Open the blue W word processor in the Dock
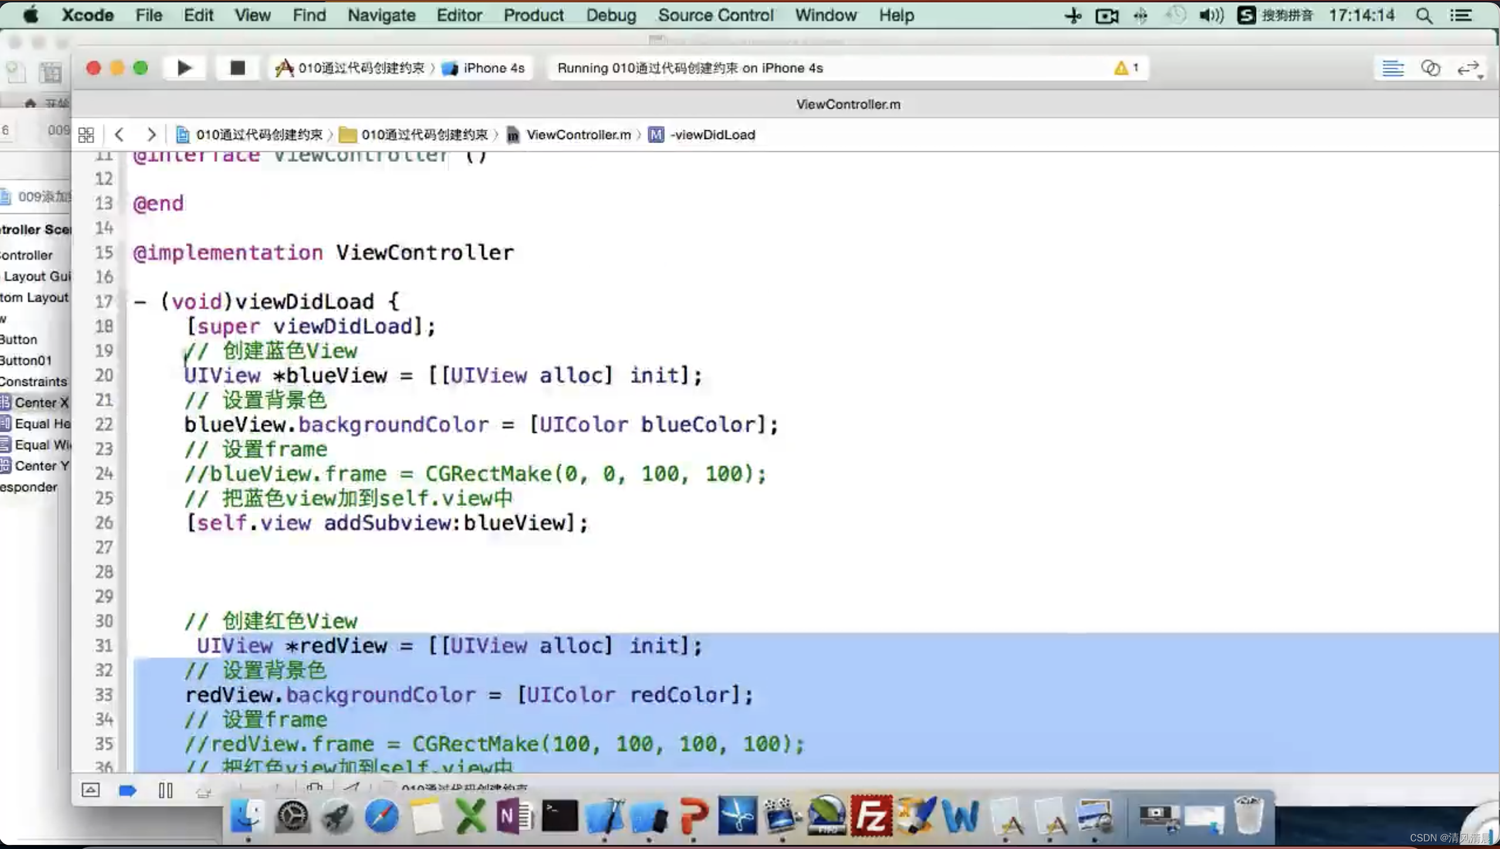This screenshot has height=849, width=1500. pyautogui.click(x=961, y=816)
